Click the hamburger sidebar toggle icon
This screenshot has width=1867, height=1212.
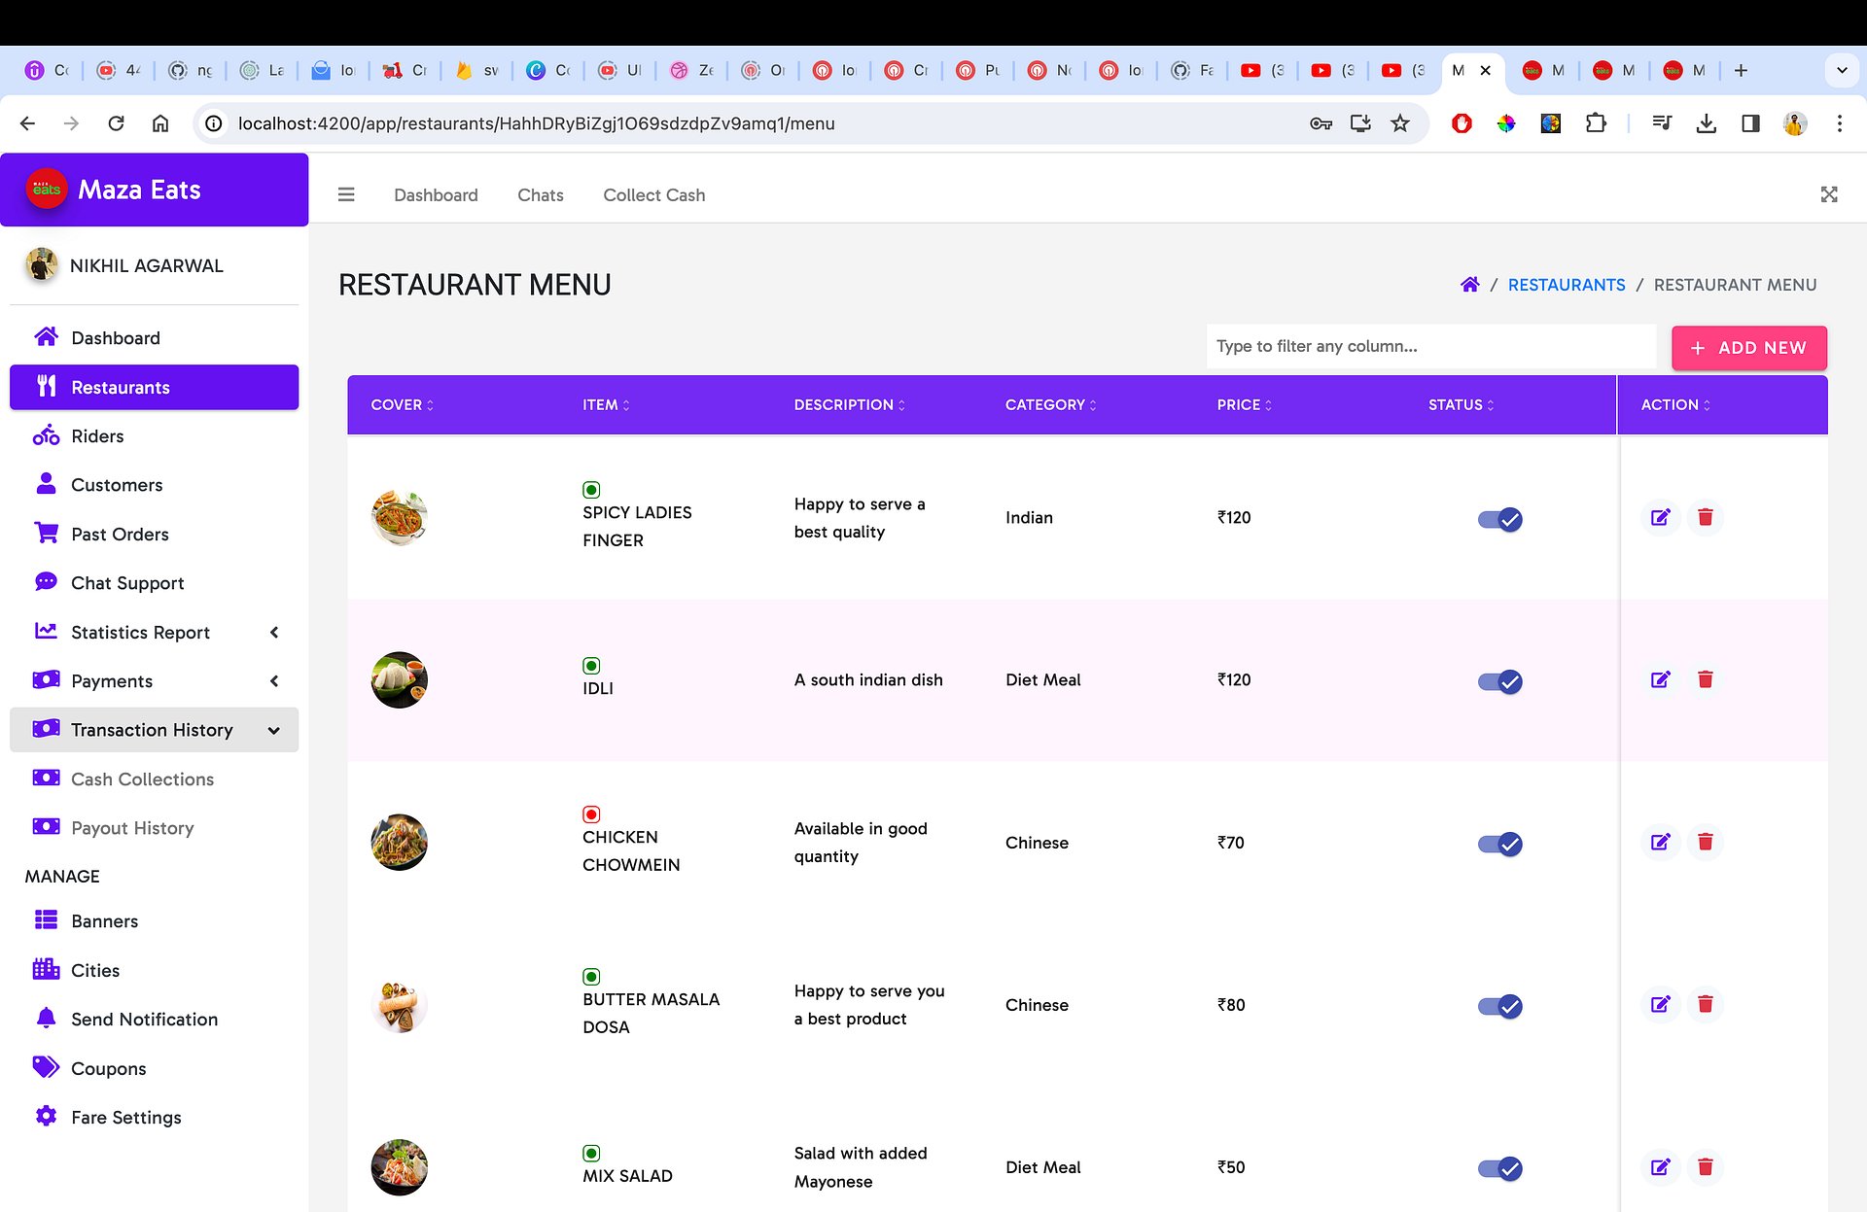(346, 194)
